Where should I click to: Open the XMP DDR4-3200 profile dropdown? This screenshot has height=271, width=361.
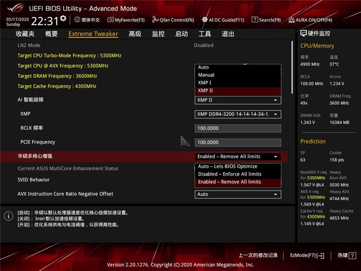pos(238,114)
